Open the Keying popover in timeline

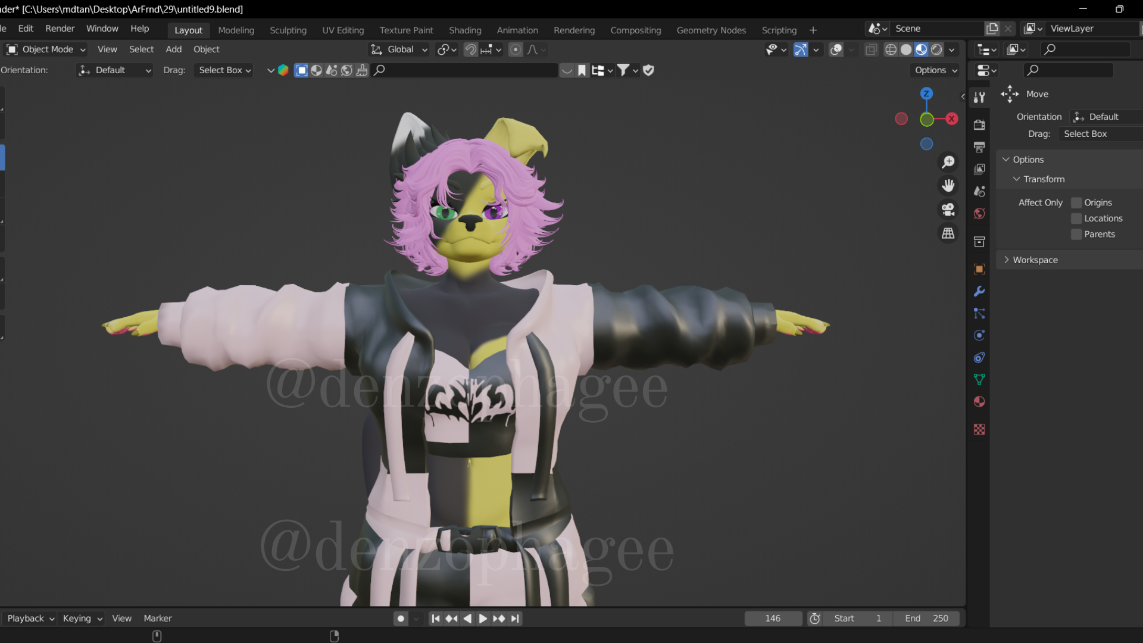[82, 619]
